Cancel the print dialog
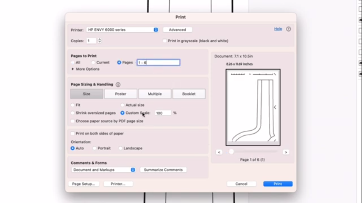Viewport: 362px width, 203px height. (x=241, y=184)
